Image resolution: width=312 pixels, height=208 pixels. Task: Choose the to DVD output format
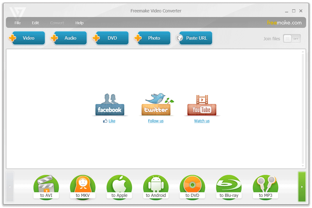[x=192, y=187]
